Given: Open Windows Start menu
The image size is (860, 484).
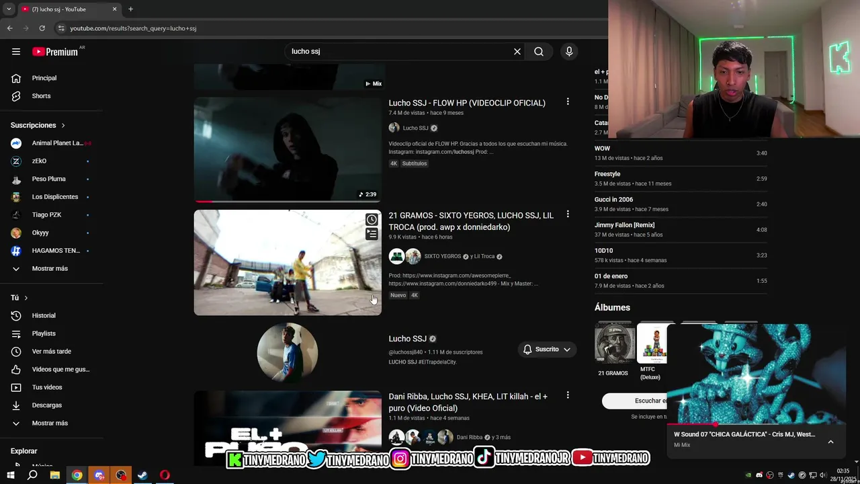Looking at the screenshot, I should 10,475.
